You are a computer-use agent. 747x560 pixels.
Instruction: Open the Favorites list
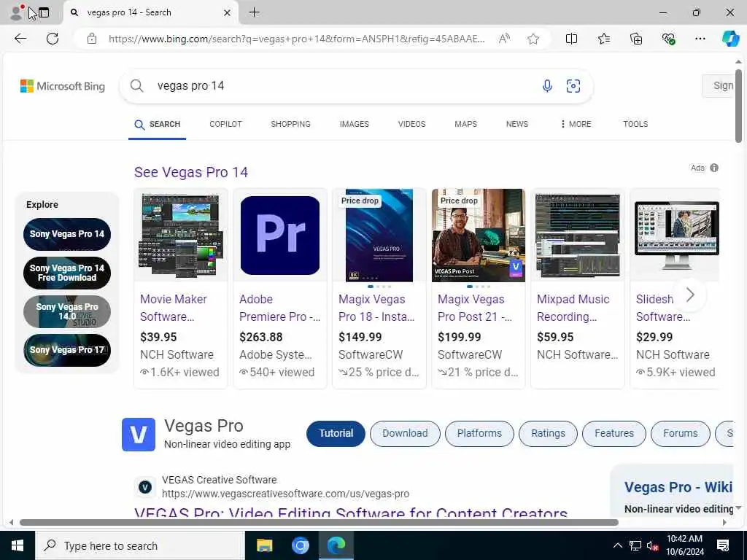603,39
